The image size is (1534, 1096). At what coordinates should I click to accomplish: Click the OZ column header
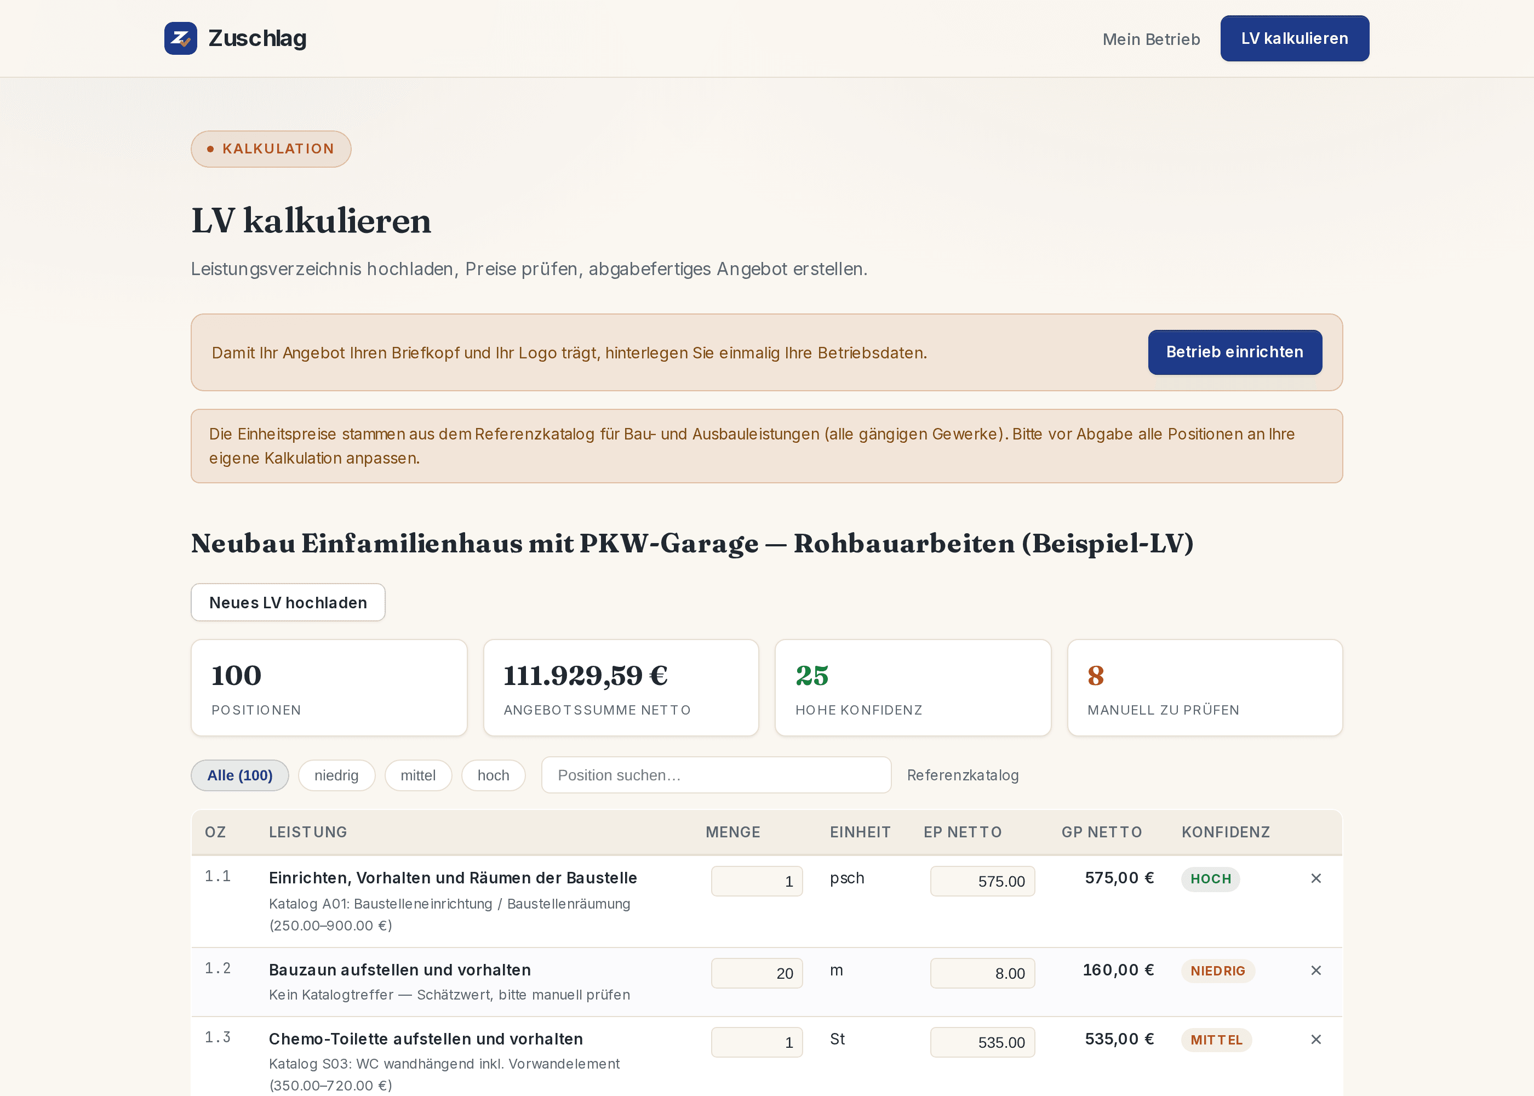click(x=215, y=832)
